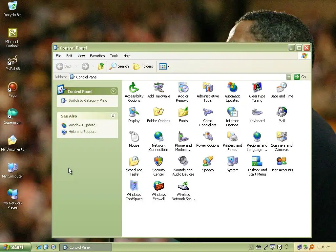The image size is (336, 252).
Task: Open the Mail applet icon
Action: pyautogui.click(x=282, y=115)
